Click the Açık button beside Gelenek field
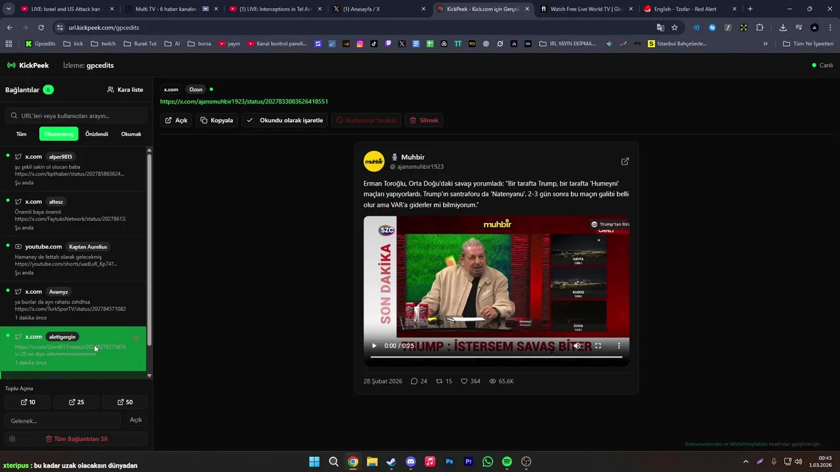The image size is (840, 472). [136, 420]
